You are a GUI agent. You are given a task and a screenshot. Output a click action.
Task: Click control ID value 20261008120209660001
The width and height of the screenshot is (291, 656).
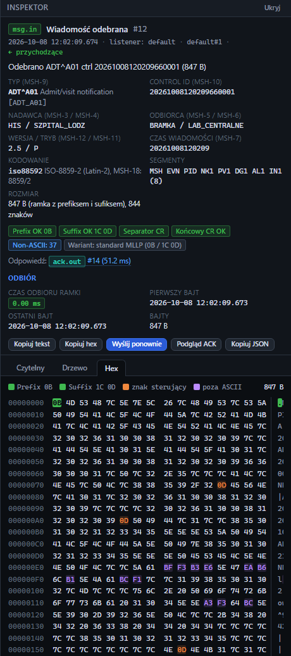tap(192, 92)
